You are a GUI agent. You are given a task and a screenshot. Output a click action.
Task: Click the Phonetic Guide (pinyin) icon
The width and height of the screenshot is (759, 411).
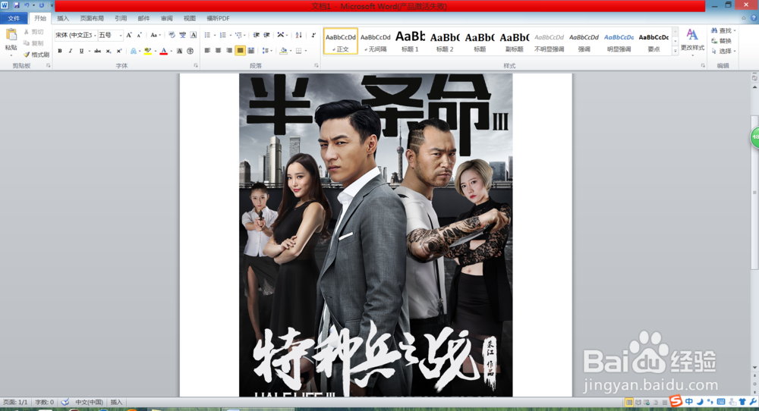(182, 35)
